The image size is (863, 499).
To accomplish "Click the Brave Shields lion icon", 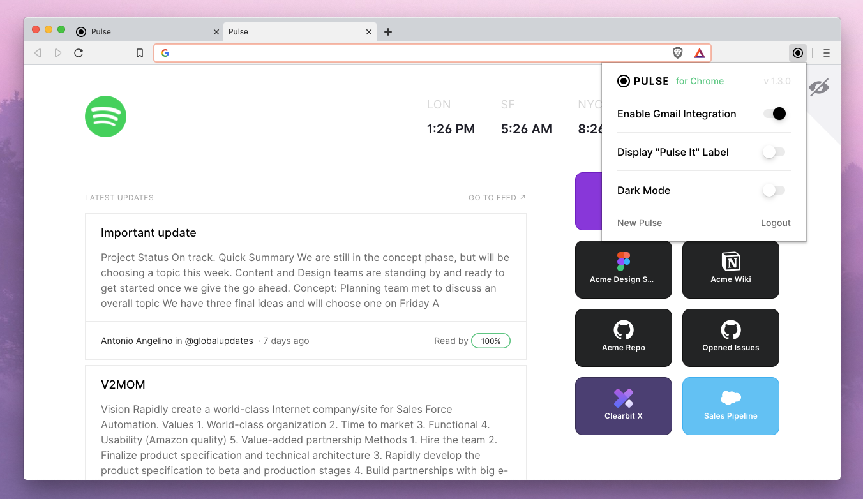I will (678, 53).
